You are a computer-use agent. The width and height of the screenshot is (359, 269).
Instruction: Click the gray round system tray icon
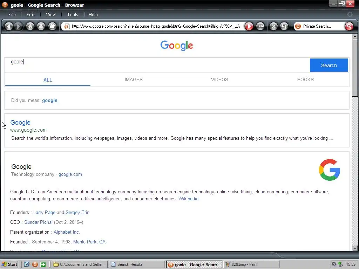334,264
